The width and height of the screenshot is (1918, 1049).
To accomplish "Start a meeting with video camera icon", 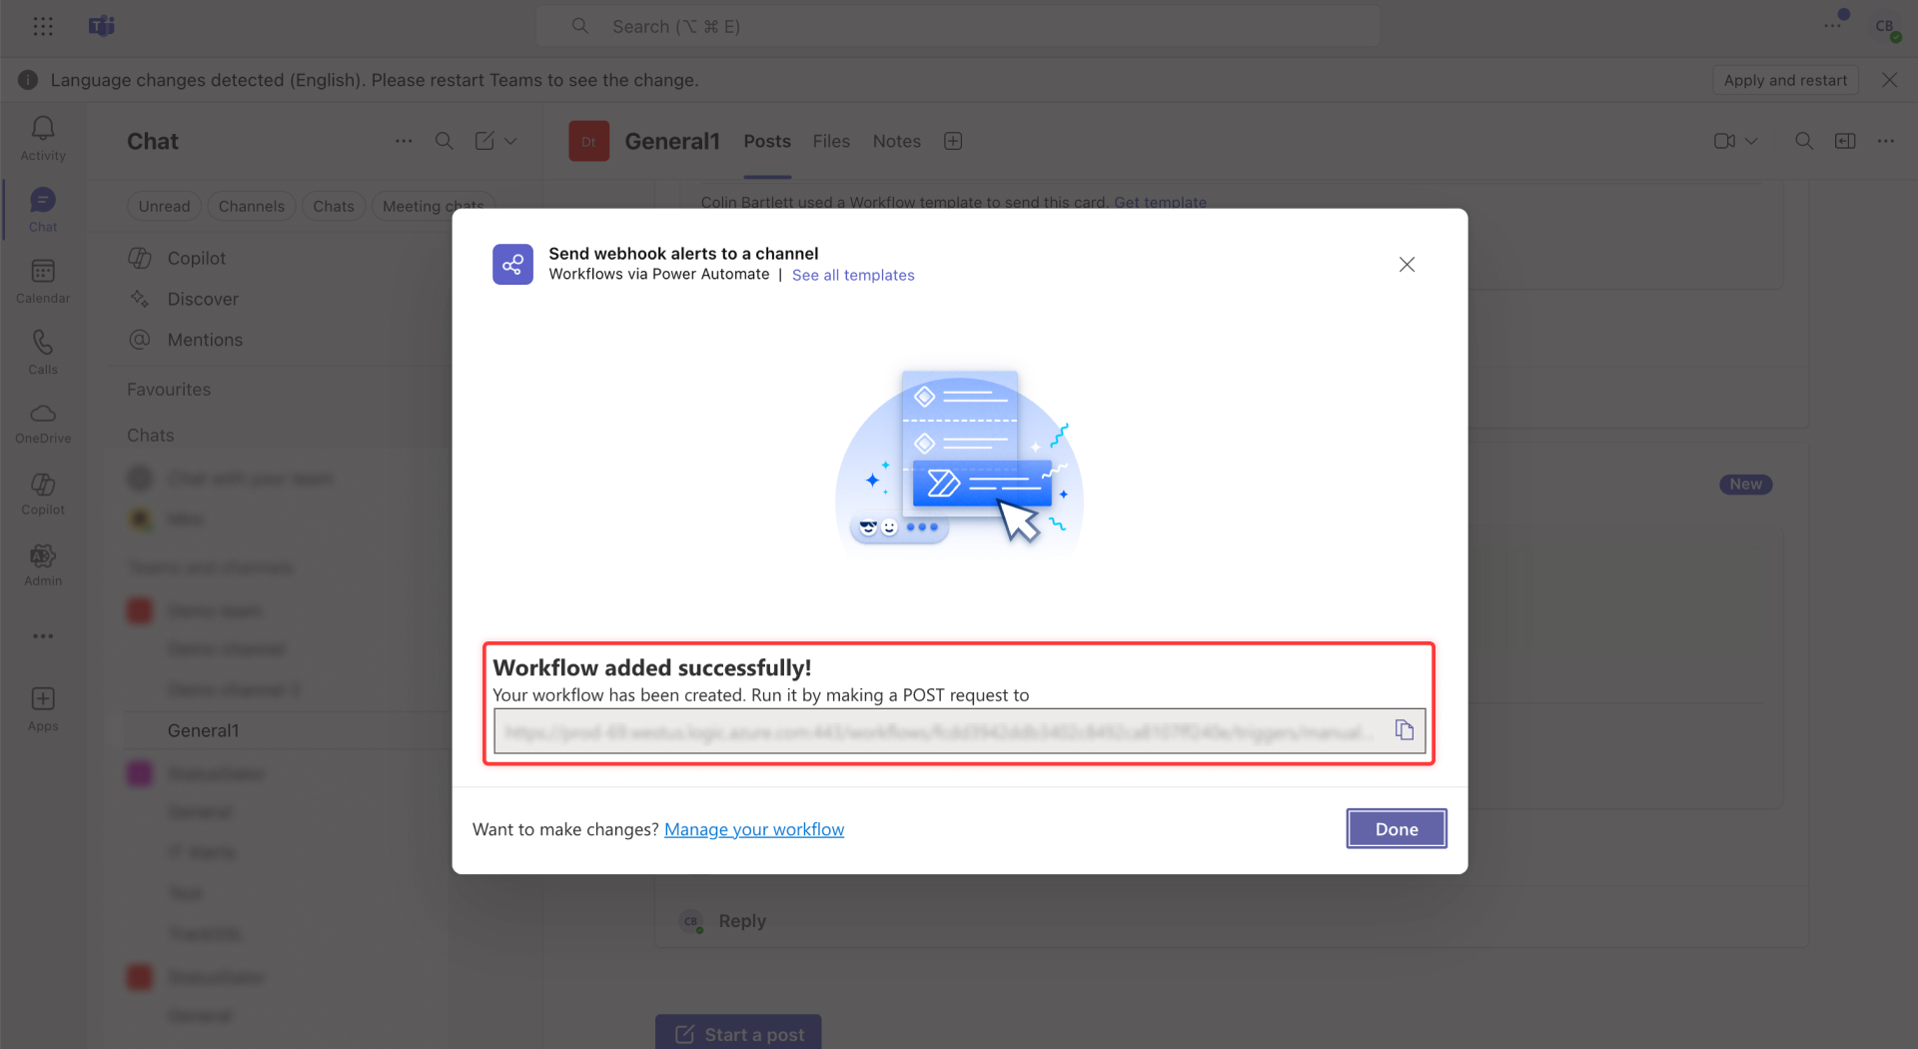I will pos(1724,141).
